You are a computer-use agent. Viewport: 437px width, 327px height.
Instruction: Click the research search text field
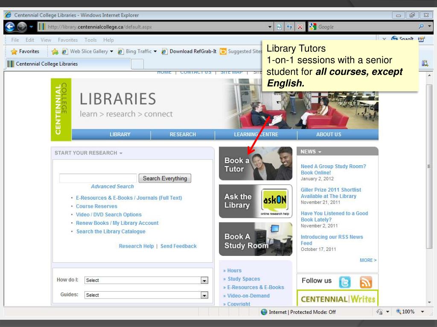98,178
